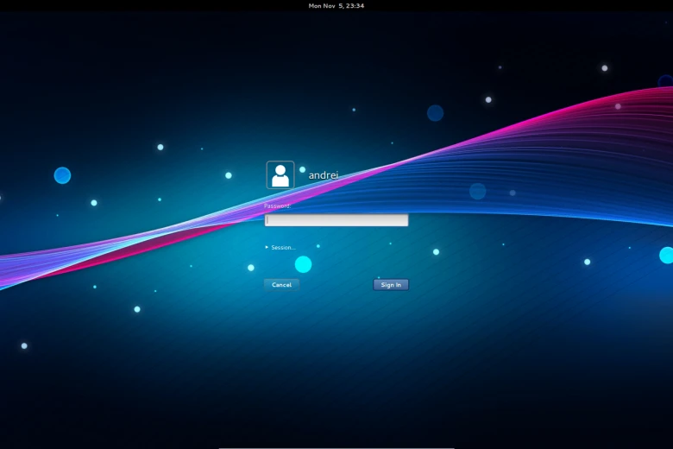Click the small triangle arrow beside Session
The height and width of the screenshot is (449, 673).
pos(267,247)
